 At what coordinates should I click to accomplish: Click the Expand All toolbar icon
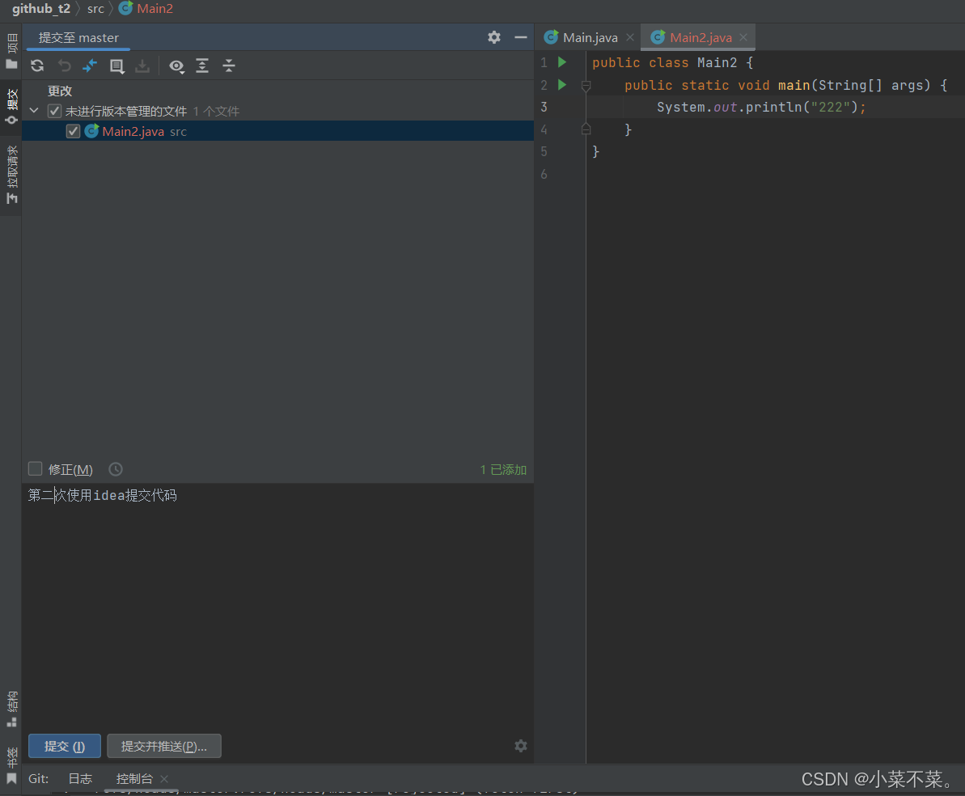[x=202, y=66]
